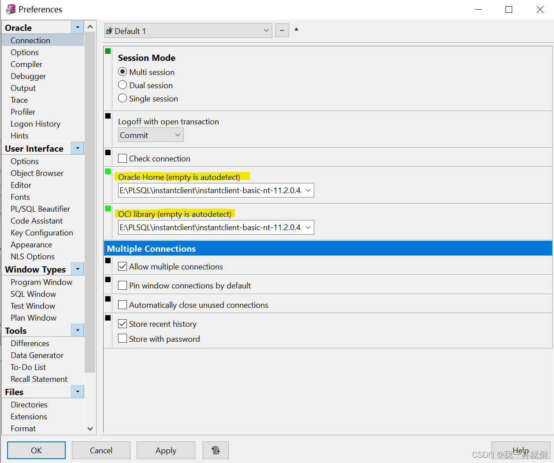554x463 pixels.
Task: Click the sidebar scrollbar down arrow
Action: pos(90,428)
